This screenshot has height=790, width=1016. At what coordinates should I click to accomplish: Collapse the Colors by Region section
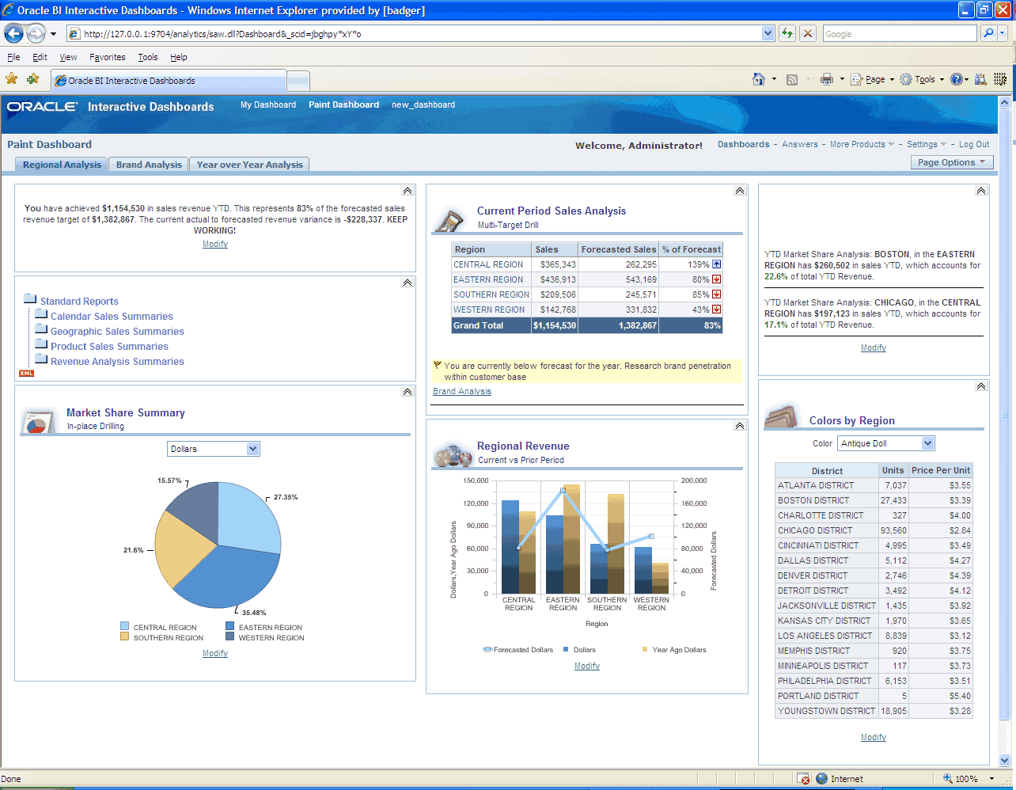point(981,386)
